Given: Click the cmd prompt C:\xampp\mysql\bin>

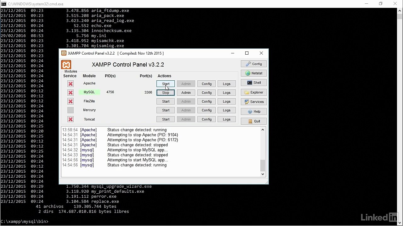Looking at the screenshot, I should (x=25, y=222).
